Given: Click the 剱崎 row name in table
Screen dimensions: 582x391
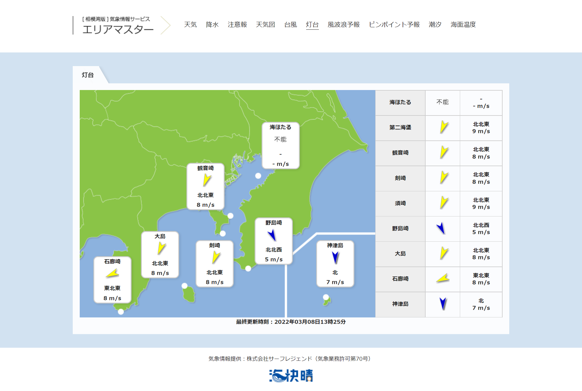Looking at the screenshot, I should pos(400,178).
